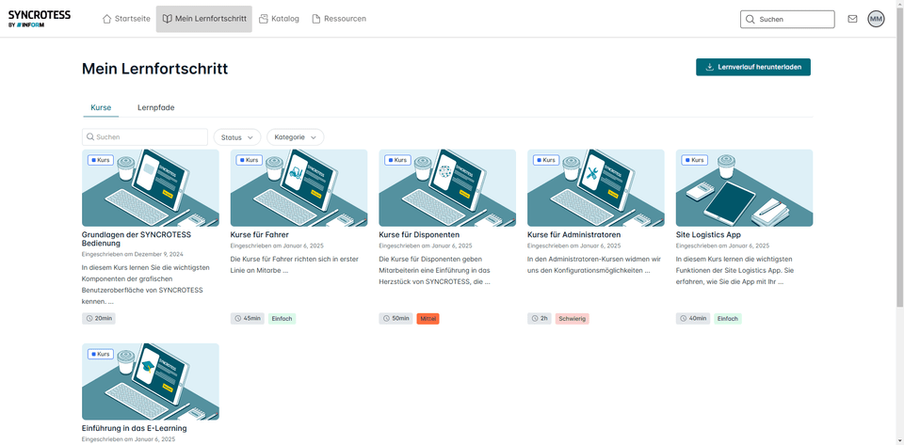Click the 20min duration tag
Viewport: 904px width, 445px height.
point(99,318)
